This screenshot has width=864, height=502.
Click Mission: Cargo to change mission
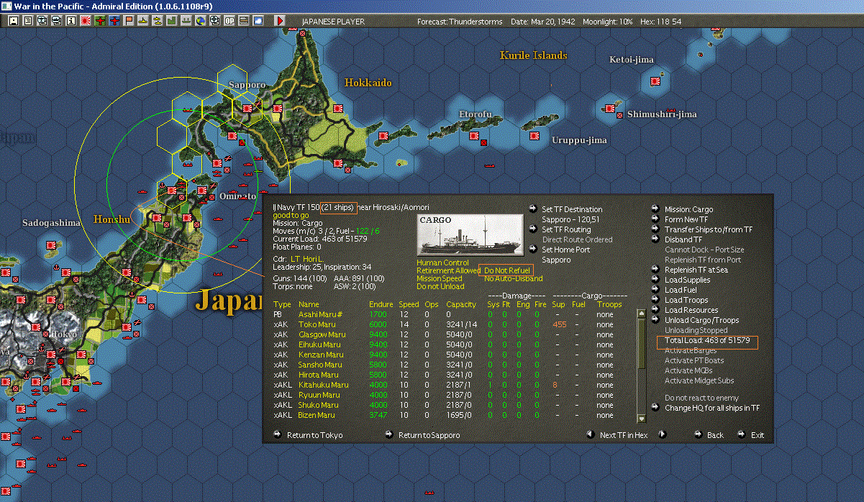click(688, 209)
